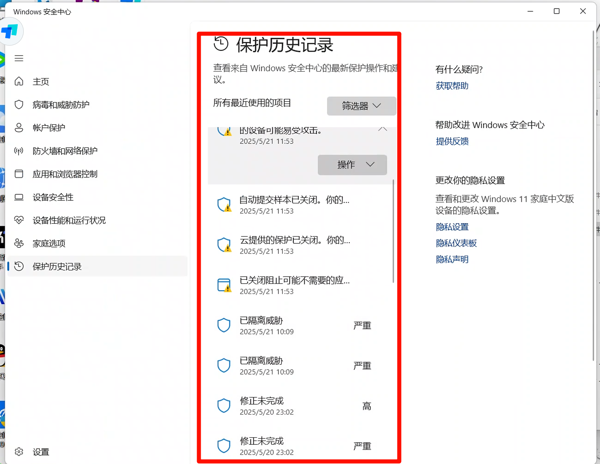Open 隐私声明 link
Viewport: 600px width, 464px height.
(452, 259)
